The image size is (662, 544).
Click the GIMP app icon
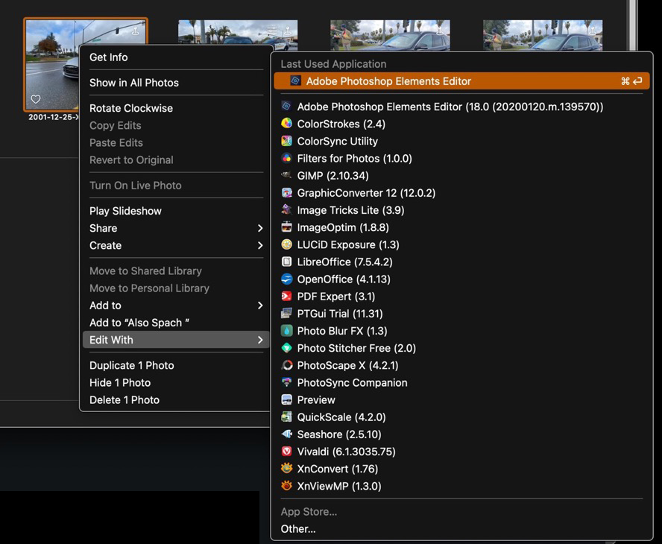pyautogui.click(x=287, y=175)
